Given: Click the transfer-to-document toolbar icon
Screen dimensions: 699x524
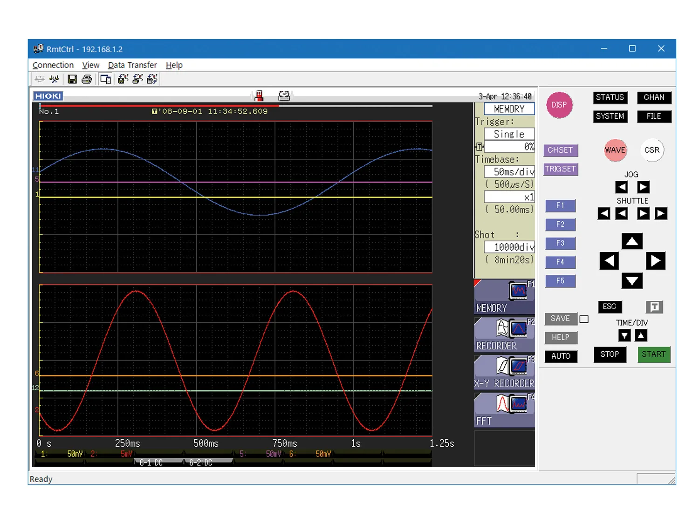Looking at the screenshot, I should point(152,79).
